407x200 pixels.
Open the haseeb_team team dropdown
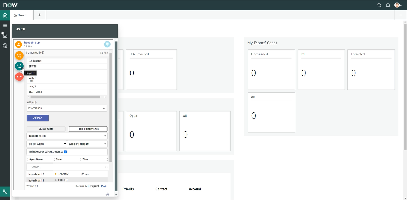click(x=67, y=136)
